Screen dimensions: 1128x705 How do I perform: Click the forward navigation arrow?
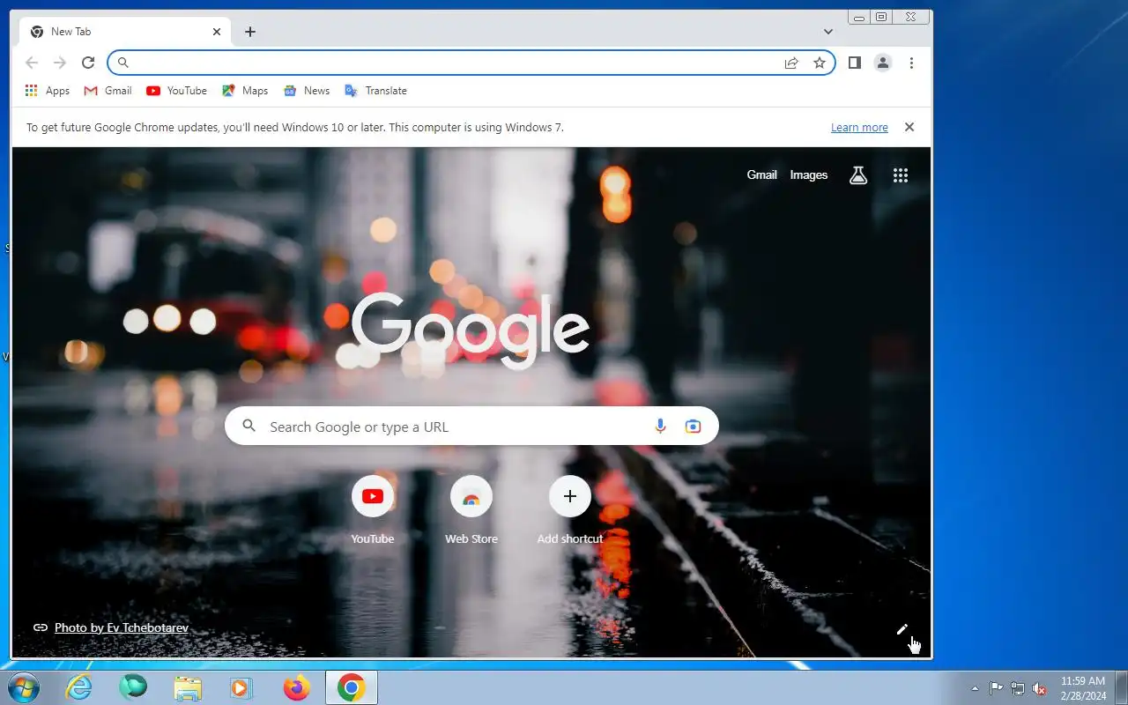(60, 63)
